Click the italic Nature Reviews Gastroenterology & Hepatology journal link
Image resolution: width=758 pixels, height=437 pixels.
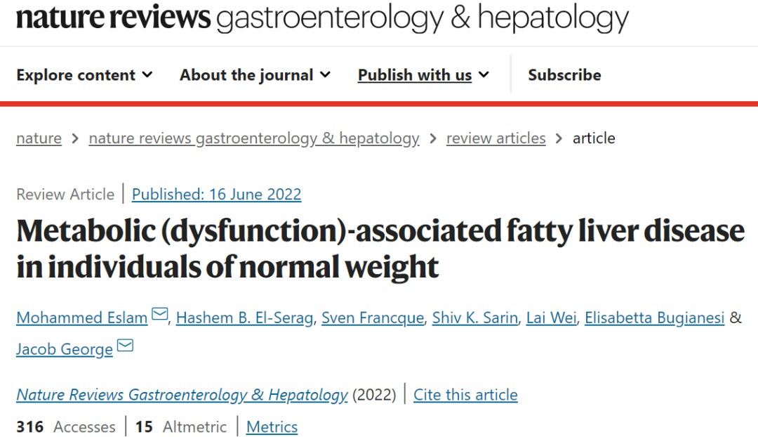pos(182,395)
